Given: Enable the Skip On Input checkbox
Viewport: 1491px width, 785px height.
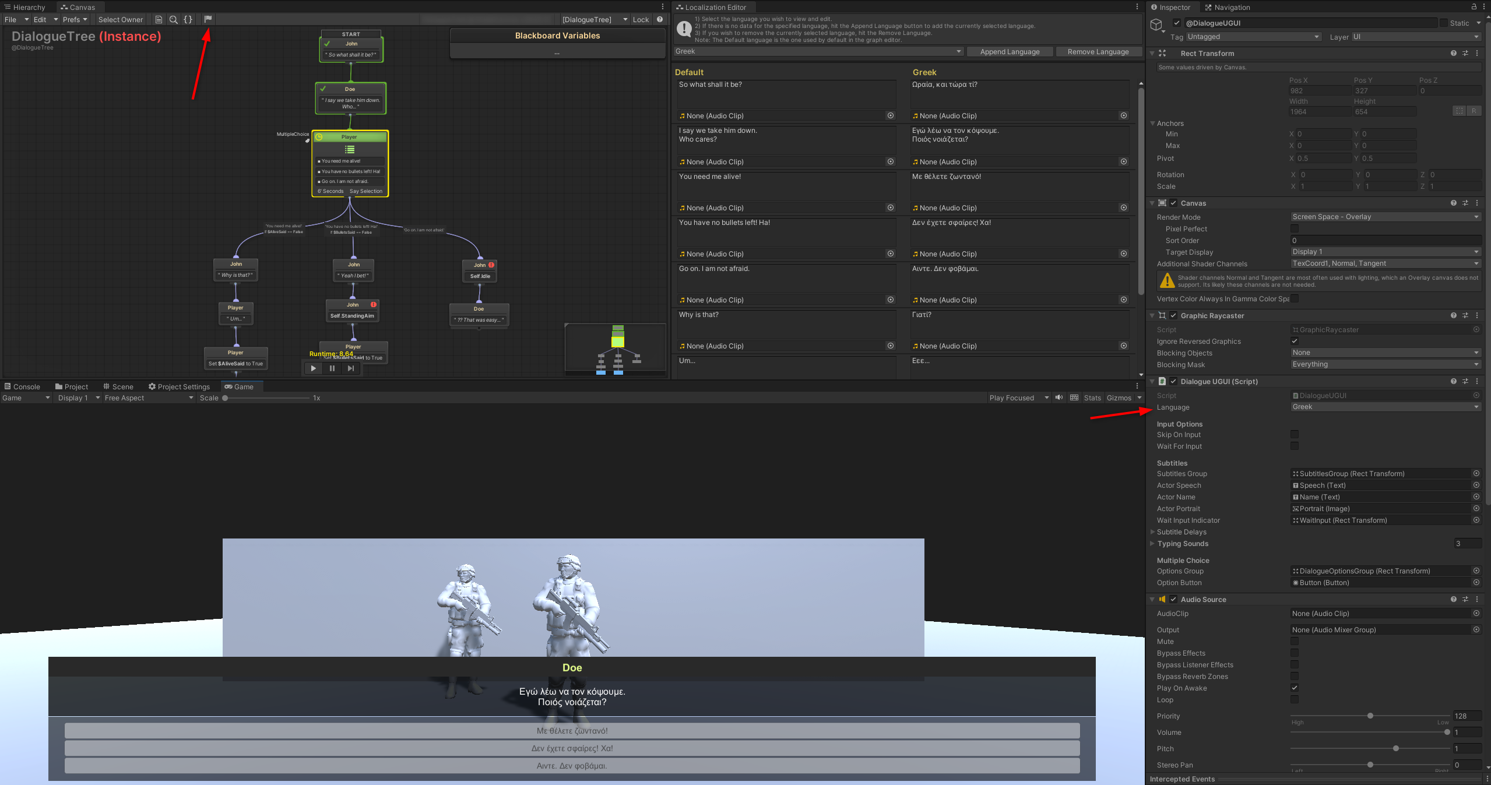Looking at the screenshot, I should [1294, 434].
